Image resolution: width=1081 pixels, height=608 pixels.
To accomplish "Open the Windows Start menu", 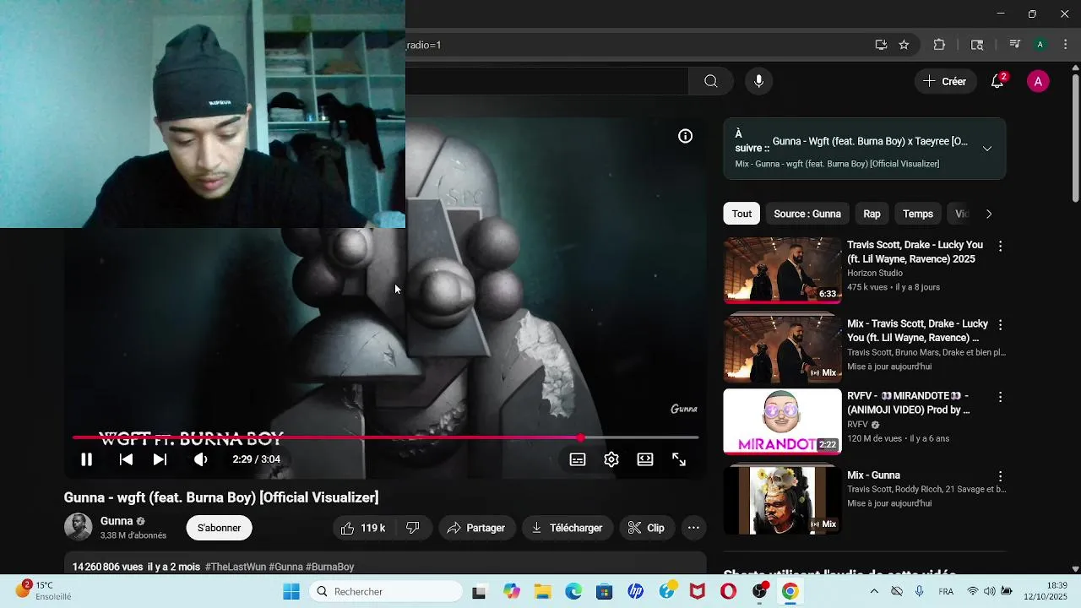I will 291,591.
